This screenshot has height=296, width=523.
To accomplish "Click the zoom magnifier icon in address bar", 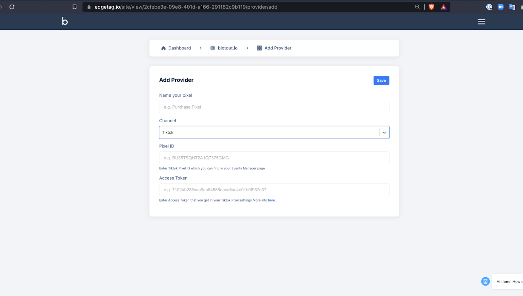I will click(x=417, y=7).
